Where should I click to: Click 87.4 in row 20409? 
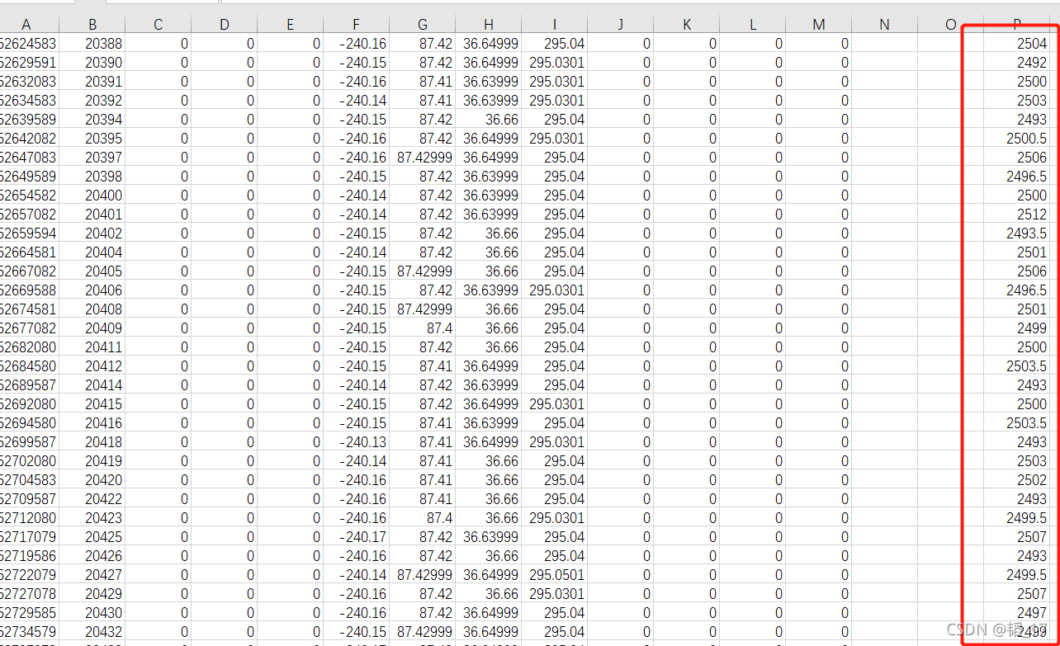[422, 328]
